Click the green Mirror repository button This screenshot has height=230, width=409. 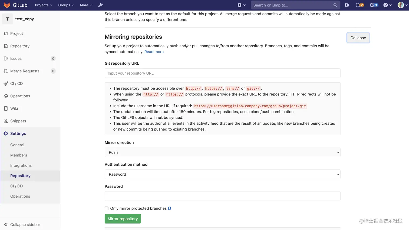123,219
